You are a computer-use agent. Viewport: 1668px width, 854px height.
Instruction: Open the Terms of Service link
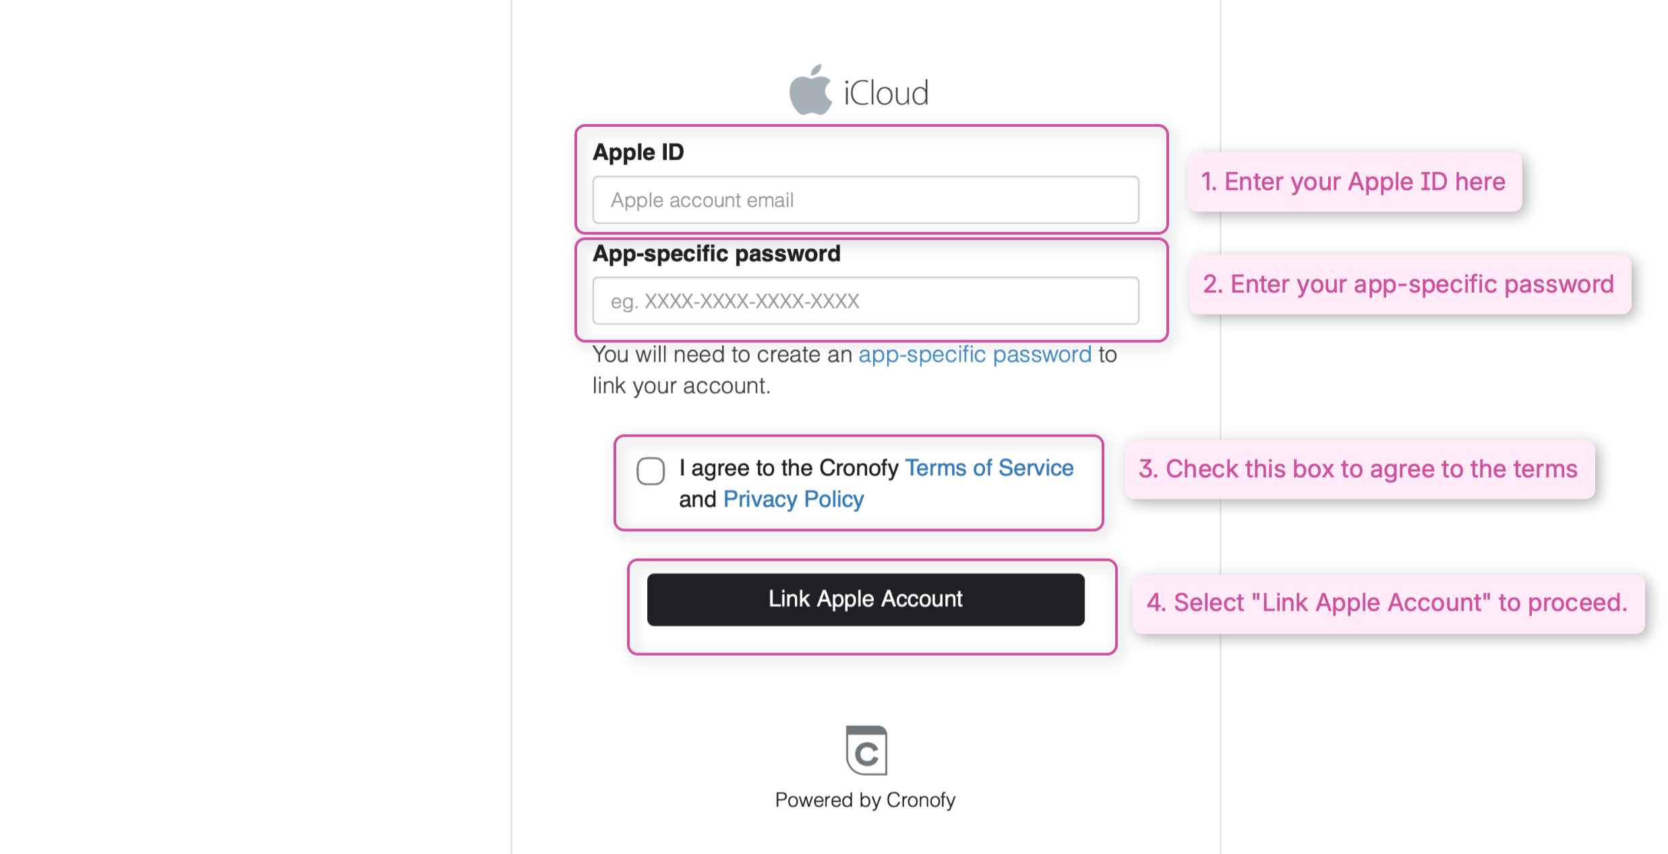988,468
